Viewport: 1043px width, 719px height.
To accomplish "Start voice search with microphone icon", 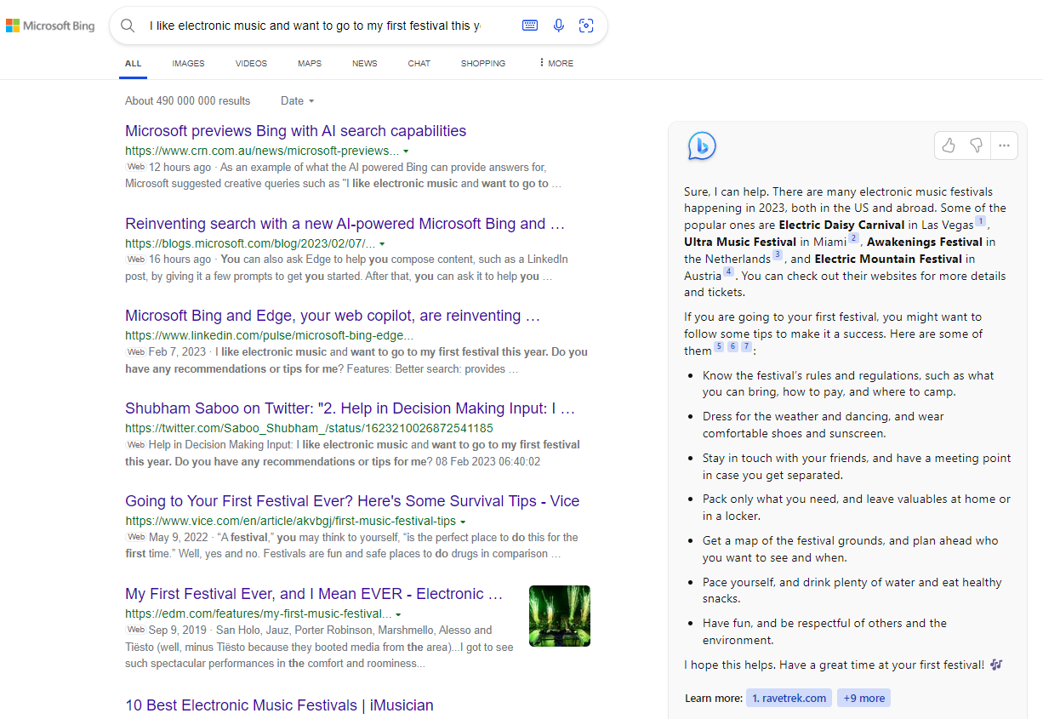I will [x=558, y=26].
